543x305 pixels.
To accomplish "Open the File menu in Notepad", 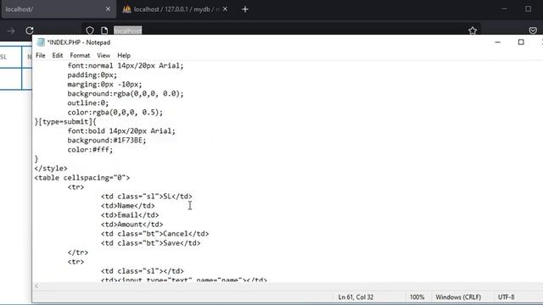I will pyautogui.click(x=41, y=55).
